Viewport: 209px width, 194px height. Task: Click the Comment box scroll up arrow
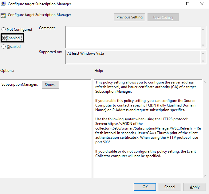pos(203,29)
